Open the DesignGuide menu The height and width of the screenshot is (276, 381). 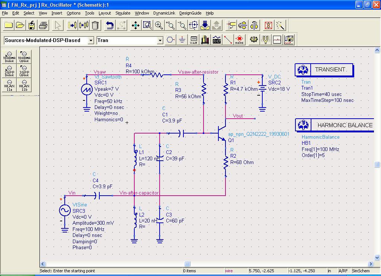pos(190,13)
